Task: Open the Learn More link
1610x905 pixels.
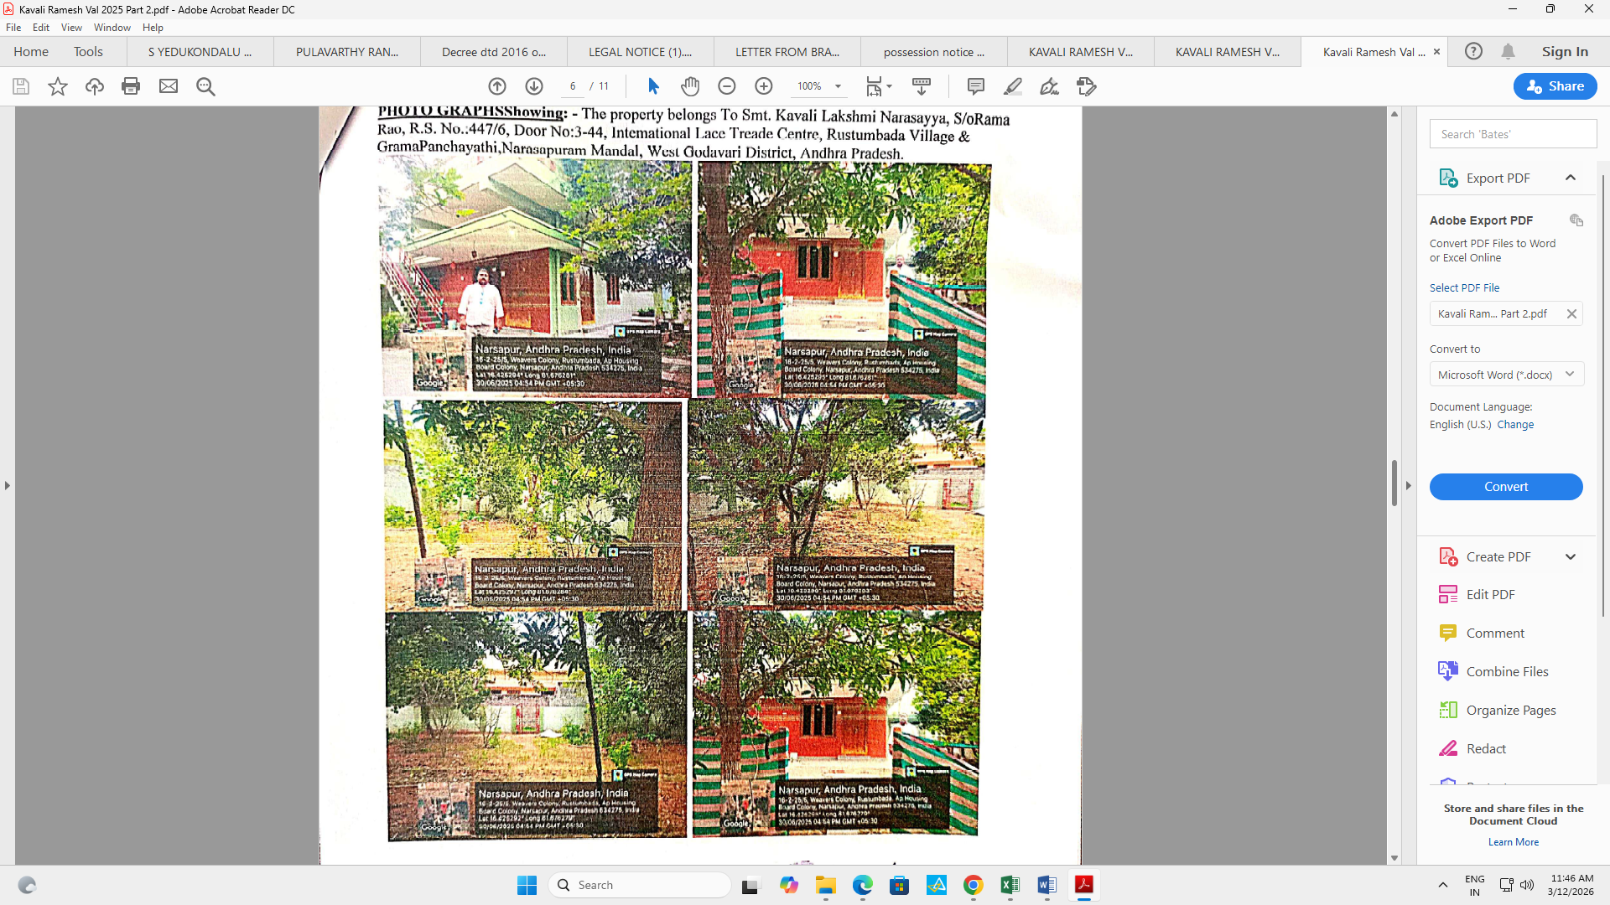Action: [1514, 842]
